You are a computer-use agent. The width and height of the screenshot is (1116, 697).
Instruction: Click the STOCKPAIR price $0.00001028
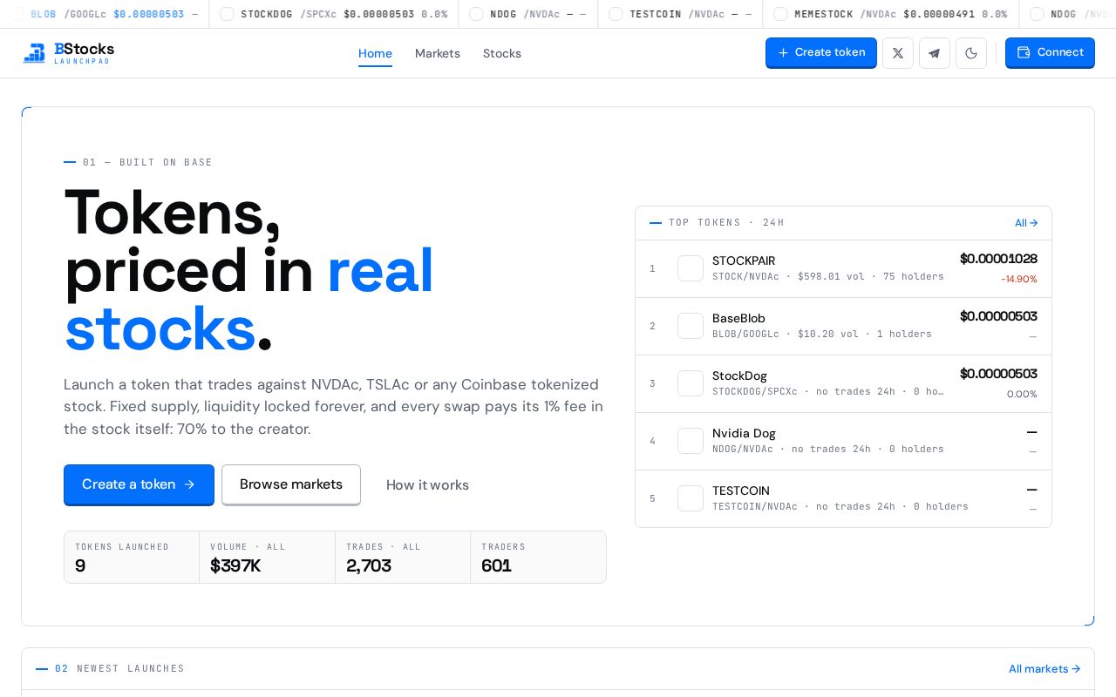[998, 259]
